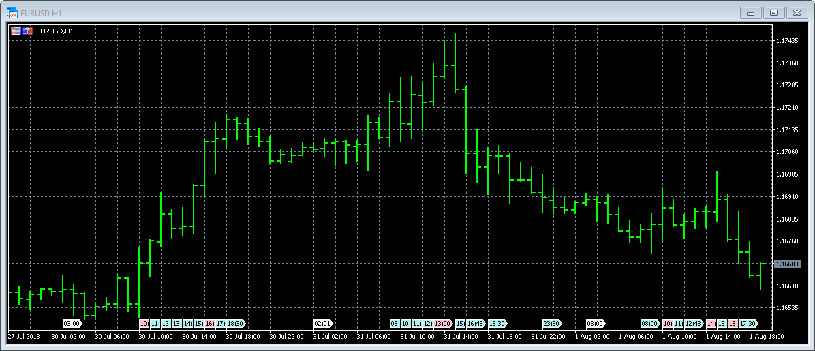The width and height of the screenshot is (815, 351).
Task: Click the 1.17285 price axis label
Action: [x=786, y=85]
